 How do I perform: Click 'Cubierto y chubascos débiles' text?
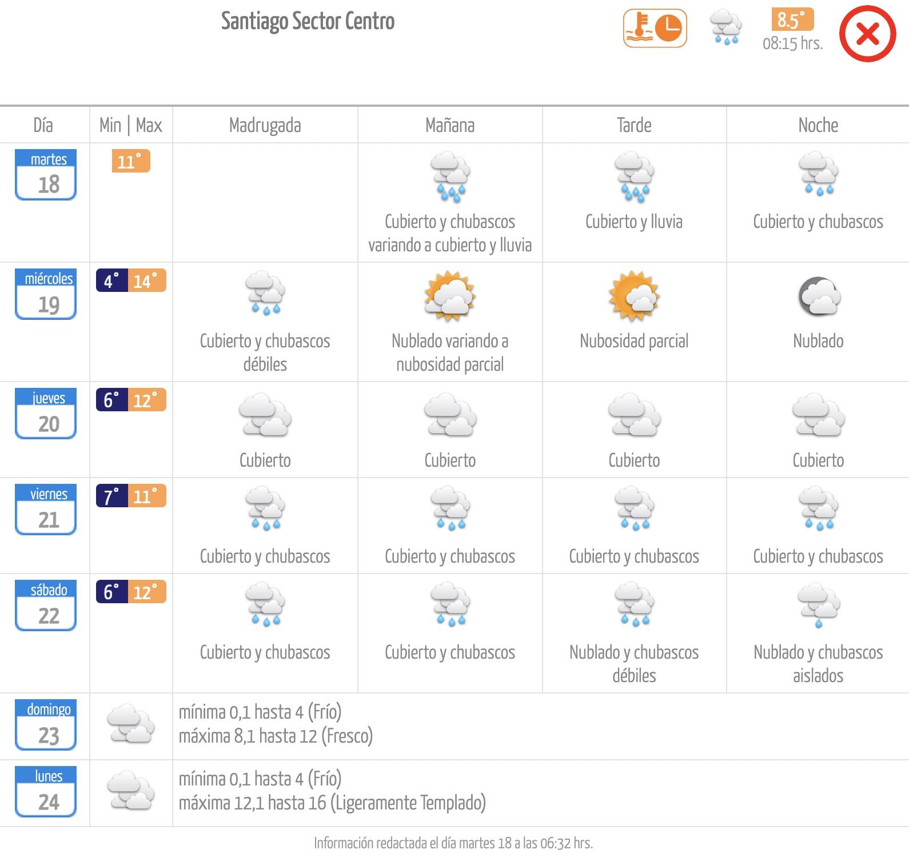(x=265, y=352)
